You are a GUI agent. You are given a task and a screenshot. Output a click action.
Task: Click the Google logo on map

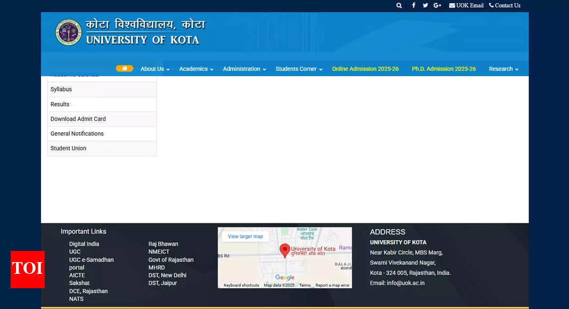point(285,278)
